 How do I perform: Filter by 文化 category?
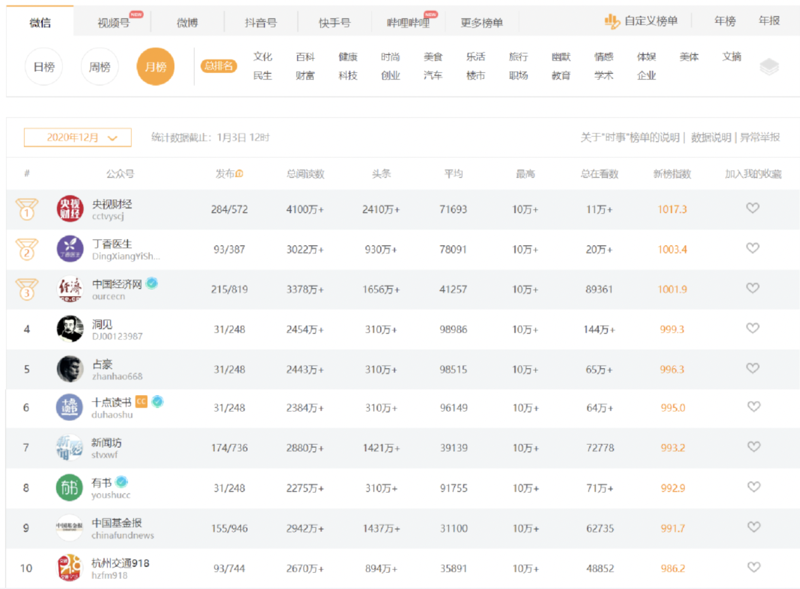(x=263, y=57)
